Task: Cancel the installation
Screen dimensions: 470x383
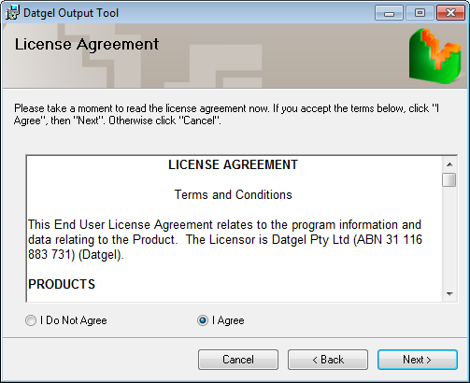Action: [x=238, y=360]
